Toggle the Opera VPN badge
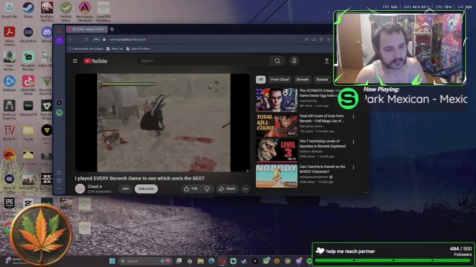 tap(97, 39)
